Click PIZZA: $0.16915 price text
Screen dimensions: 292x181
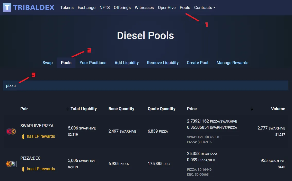point(199,142)
